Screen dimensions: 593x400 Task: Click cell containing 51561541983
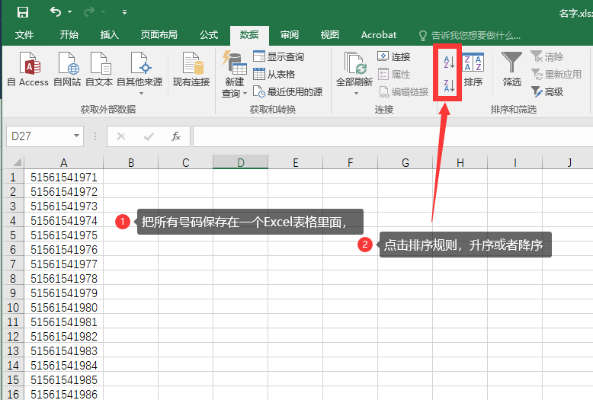(63, 350)
